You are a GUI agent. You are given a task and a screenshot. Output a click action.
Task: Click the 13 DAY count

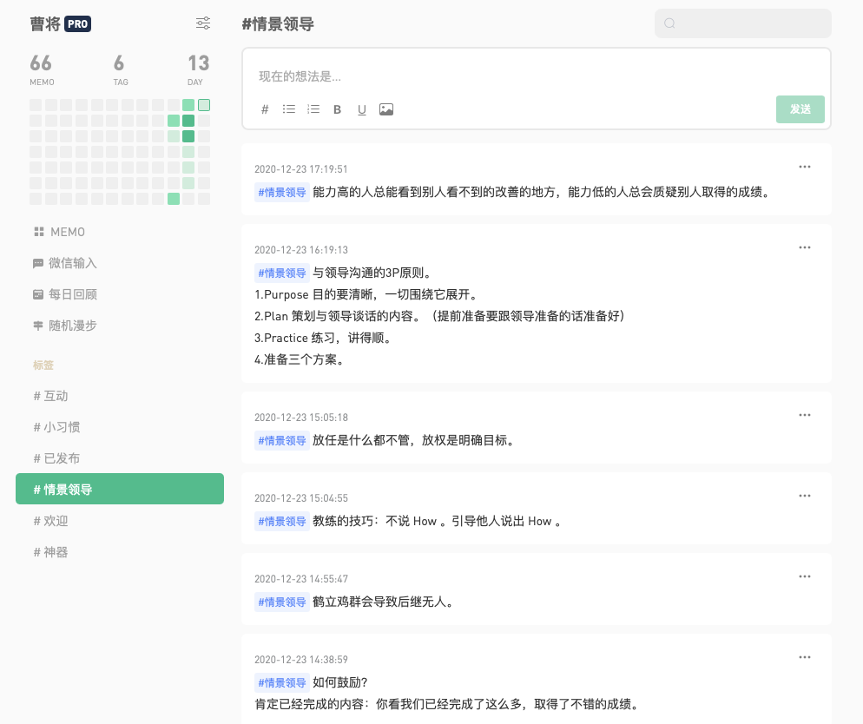tap(198, 69)
